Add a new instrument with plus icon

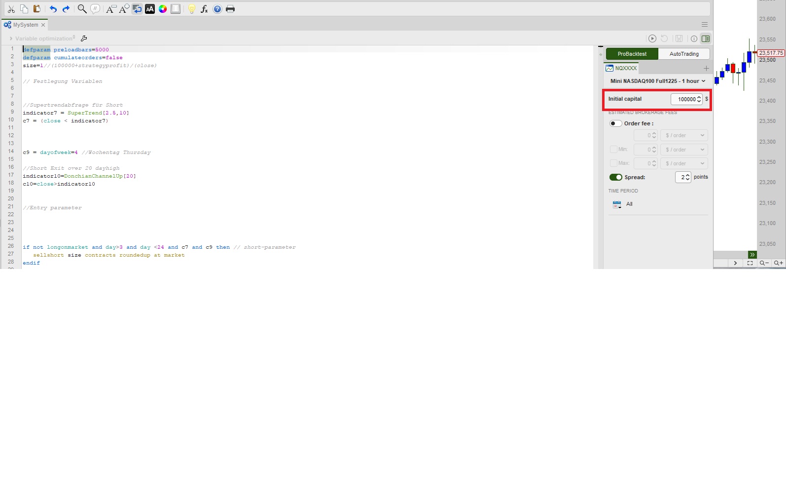coord(706,68)
